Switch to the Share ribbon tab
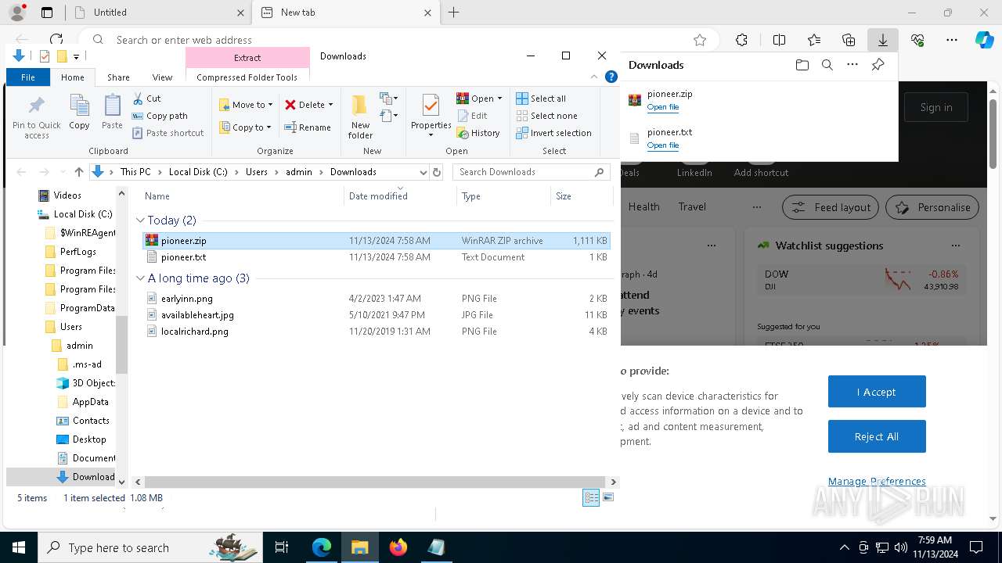This screenshot has height=563, width=1002. click(118, 77)
